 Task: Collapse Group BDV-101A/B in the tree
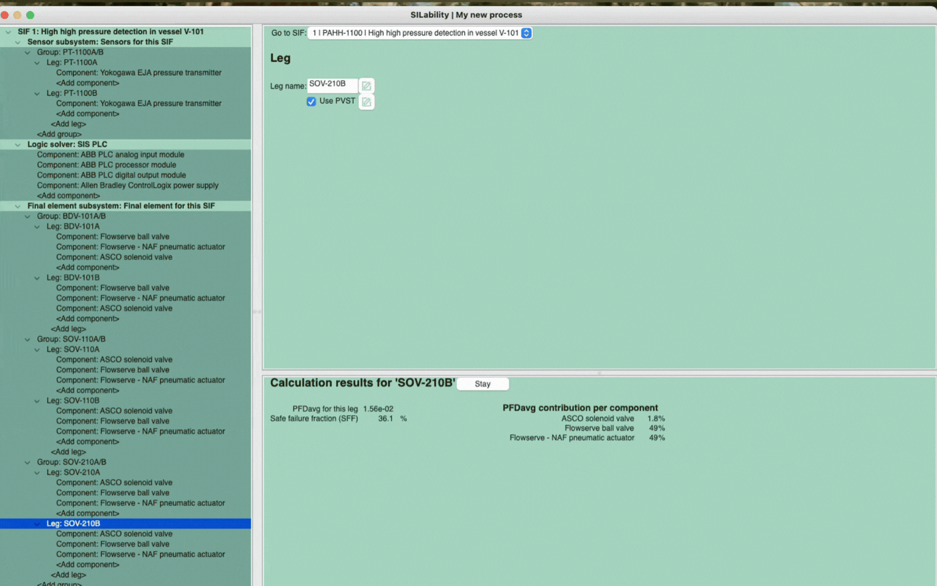click(27, 217)
